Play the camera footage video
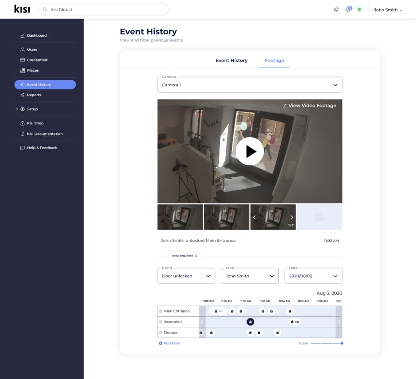This screenshot has height=379, width=416. coord(250,151)
